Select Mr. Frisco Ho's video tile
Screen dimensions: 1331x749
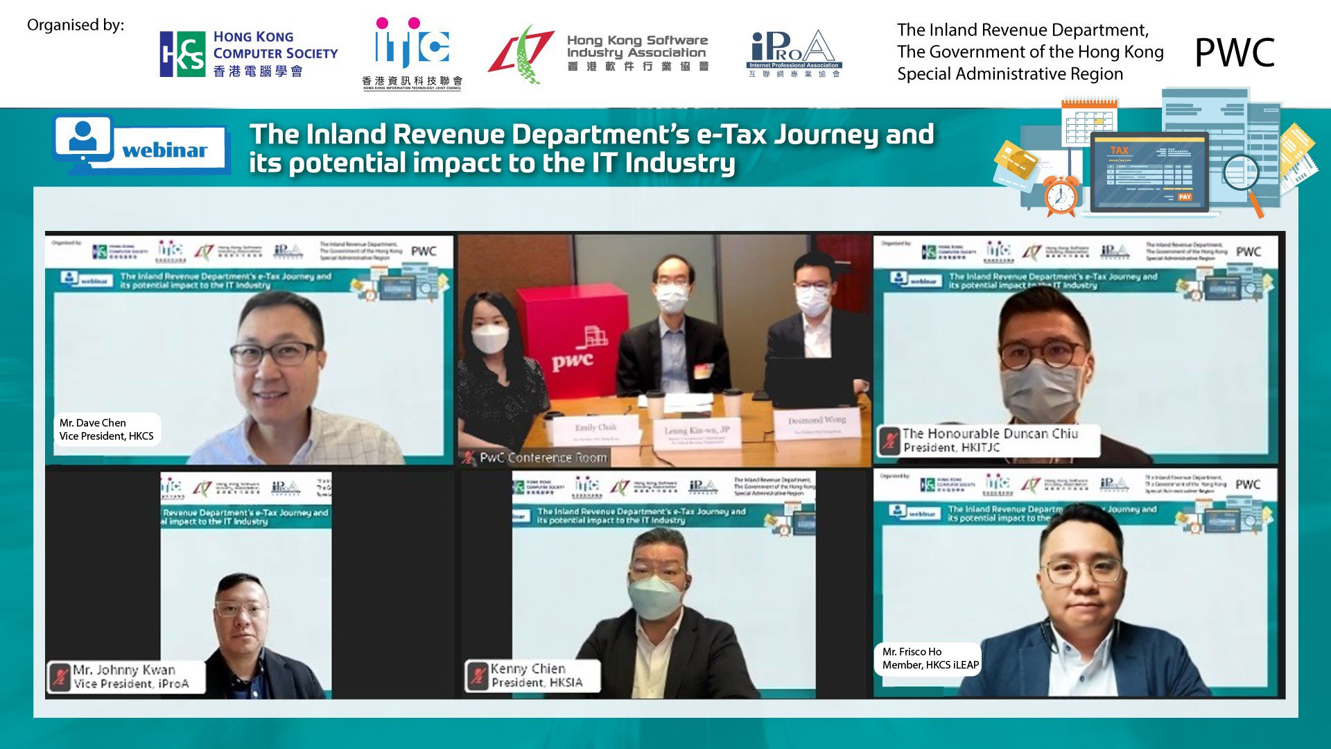tap(1075, 584)
